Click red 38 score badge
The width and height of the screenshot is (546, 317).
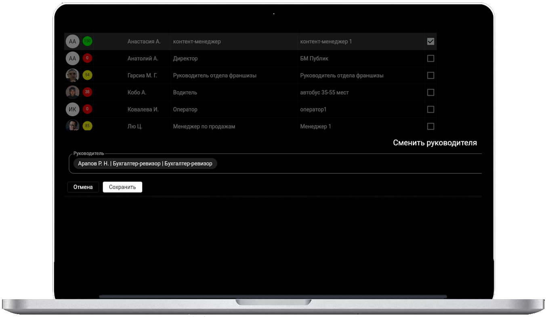coord(87,92)
